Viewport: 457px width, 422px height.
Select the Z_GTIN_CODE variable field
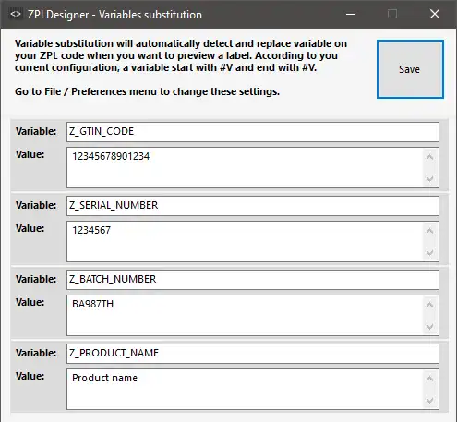[253, 132]
